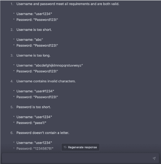Click Password: "Password123!" under item 4
Screen dimensions: 161x164
point(37,97)
